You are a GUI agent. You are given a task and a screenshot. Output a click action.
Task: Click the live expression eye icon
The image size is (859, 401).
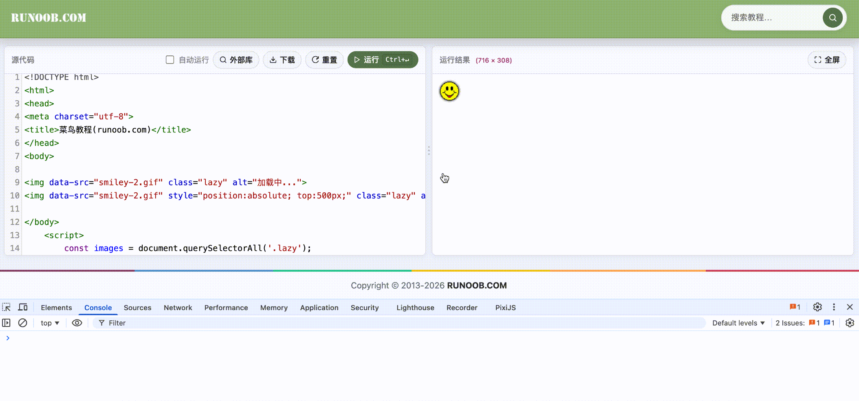coord(77,323)
